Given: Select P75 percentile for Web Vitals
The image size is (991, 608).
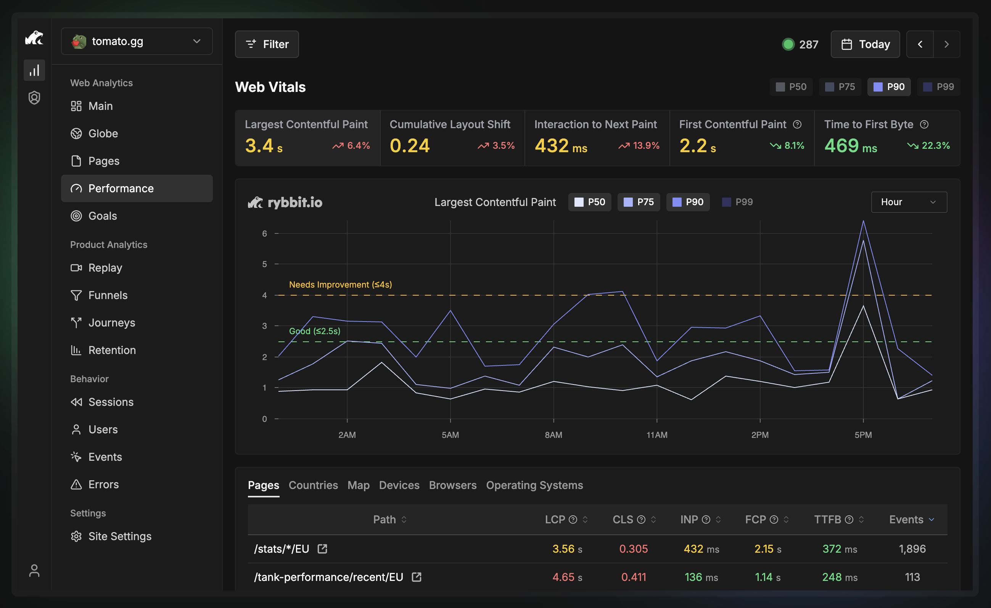Looking at the screenshot, I should [x=840, y=87].
